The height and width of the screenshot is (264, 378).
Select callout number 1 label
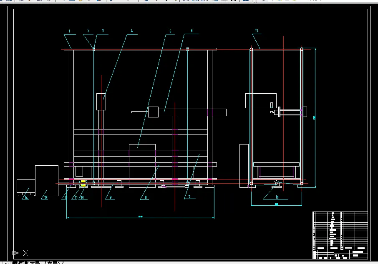pyautogui.click(x=69, y=31)
